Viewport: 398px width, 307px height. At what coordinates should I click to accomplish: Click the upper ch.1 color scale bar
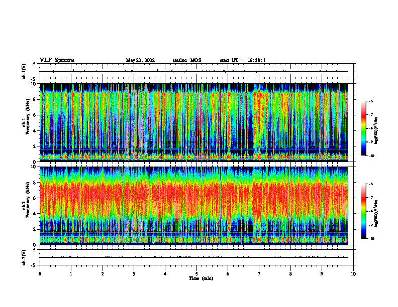click(x=363, y=128)
